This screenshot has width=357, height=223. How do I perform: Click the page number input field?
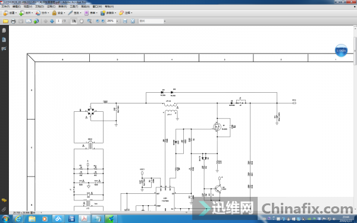[59, 21]
